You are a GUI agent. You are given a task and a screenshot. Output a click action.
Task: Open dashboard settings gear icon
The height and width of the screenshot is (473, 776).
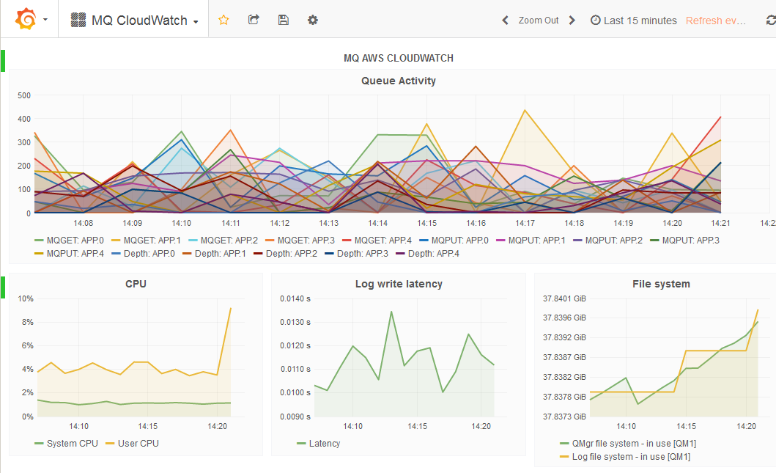(313, 20)
